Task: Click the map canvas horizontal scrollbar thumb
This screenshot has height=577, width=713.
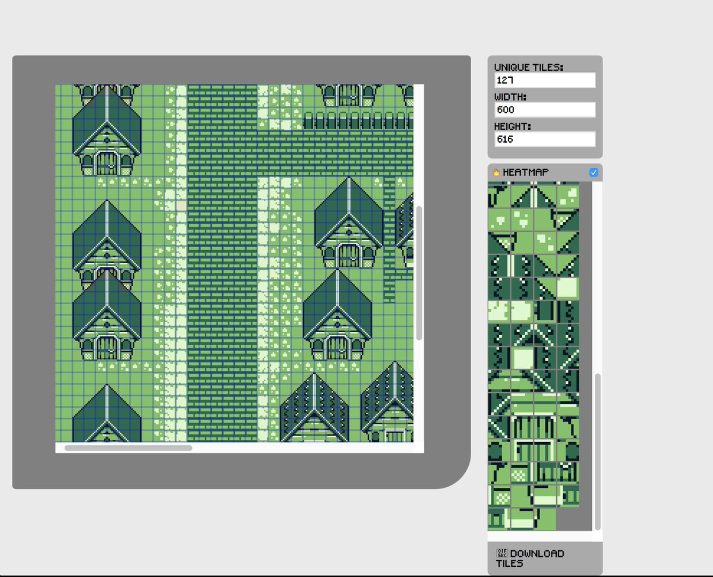Action: 128,448
